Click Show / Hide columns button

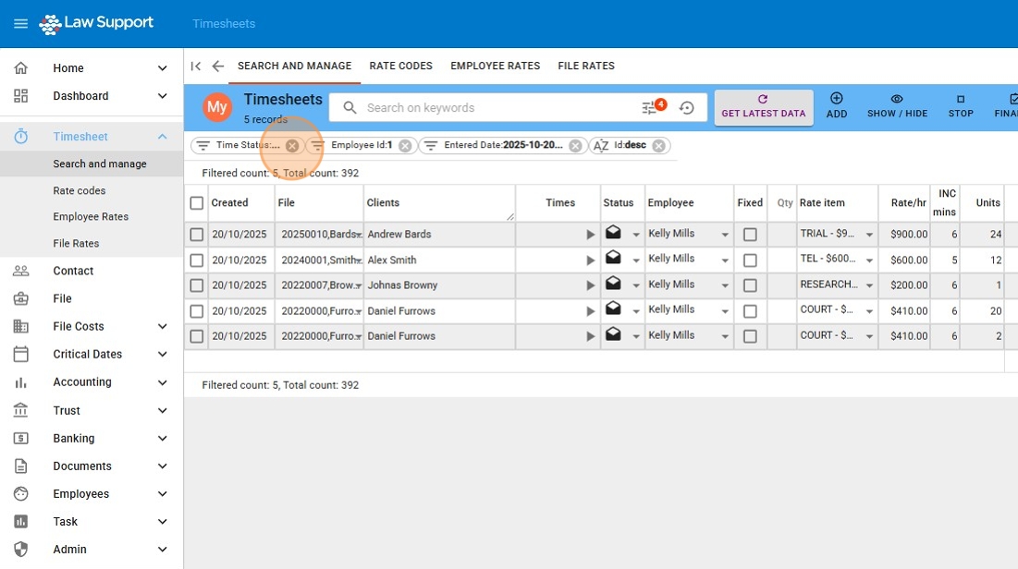point(896,105)
